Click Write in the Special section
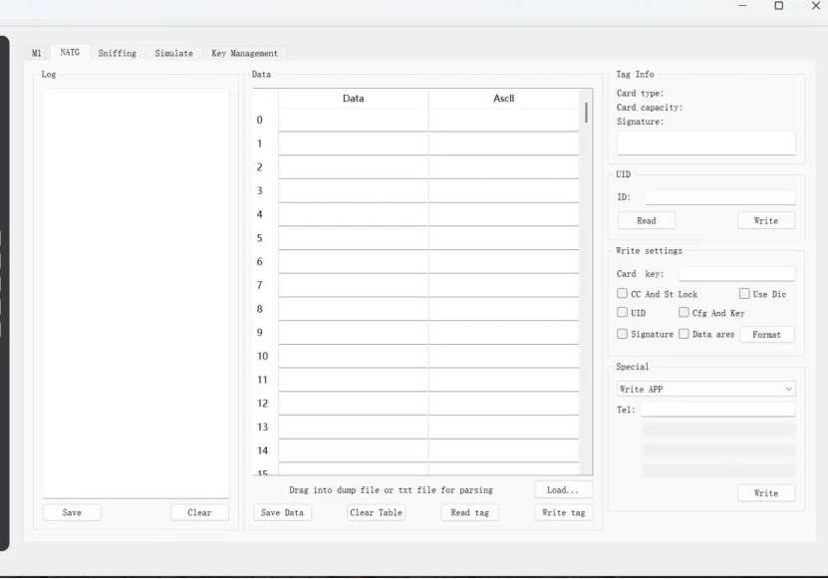The height and width of the screenshot is (579, 828). 766,493
